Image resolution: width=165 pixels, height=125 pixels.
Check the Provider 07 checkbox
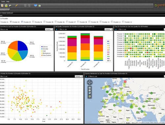67,22
